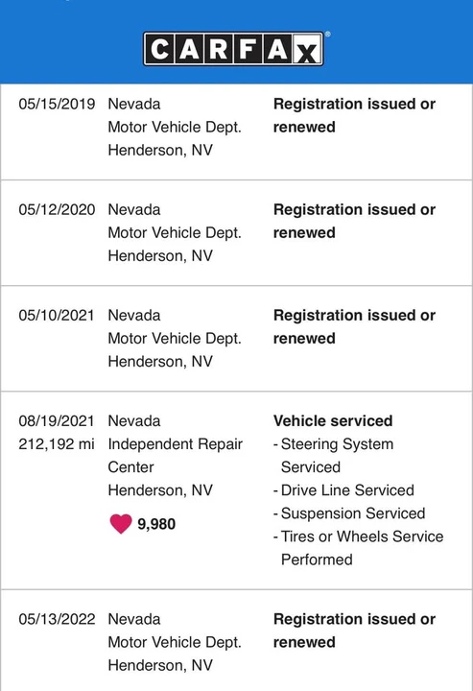Click Tires or Wheels Service Performed

point(359,548)
